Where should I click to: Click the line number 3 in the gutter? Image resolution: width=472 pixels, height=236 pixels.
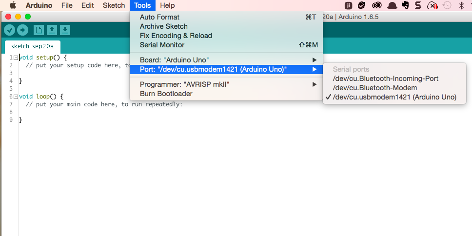point(11,73)
